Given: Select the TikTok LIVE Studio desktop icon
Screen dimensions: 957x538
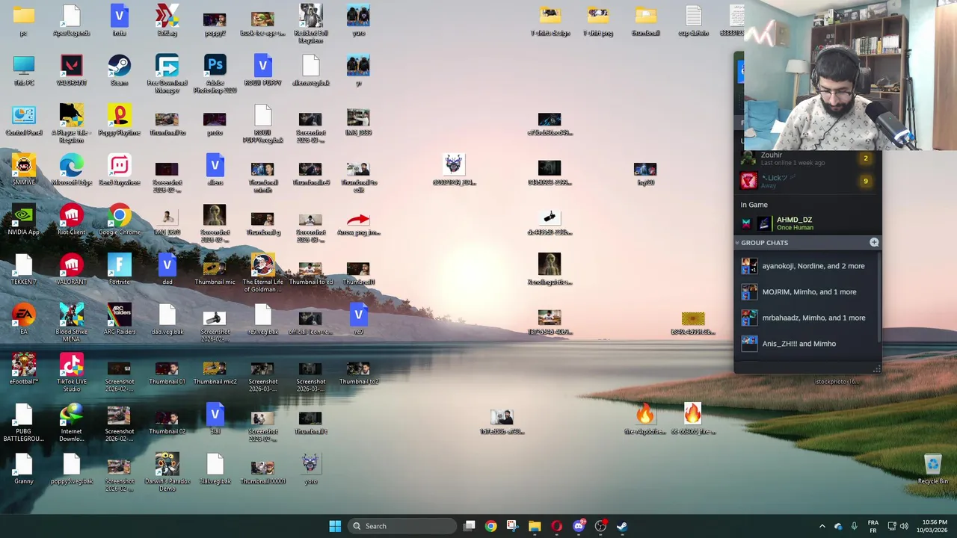Looking at the screenshot, I should coord(71,373).
